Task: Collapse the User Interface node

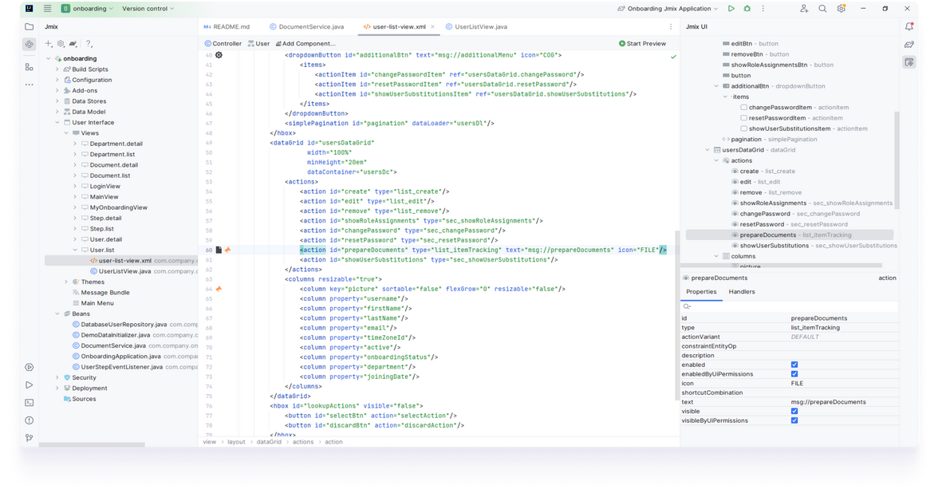Action: pos(57,123)
